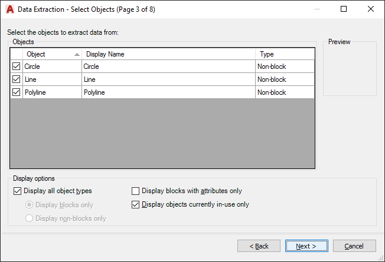Select the Polyline display name cell
Viewport: 385px width, 262px height.
tap(168, 92)
